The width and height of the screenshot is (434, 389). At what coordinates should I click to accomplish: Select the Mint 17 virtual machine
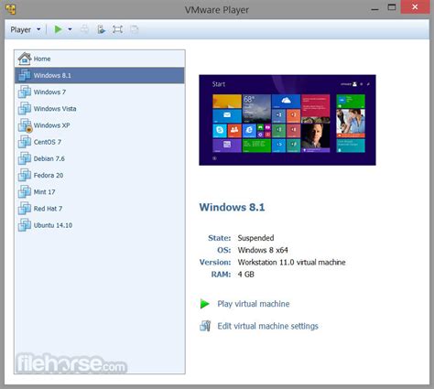[100, 192]
